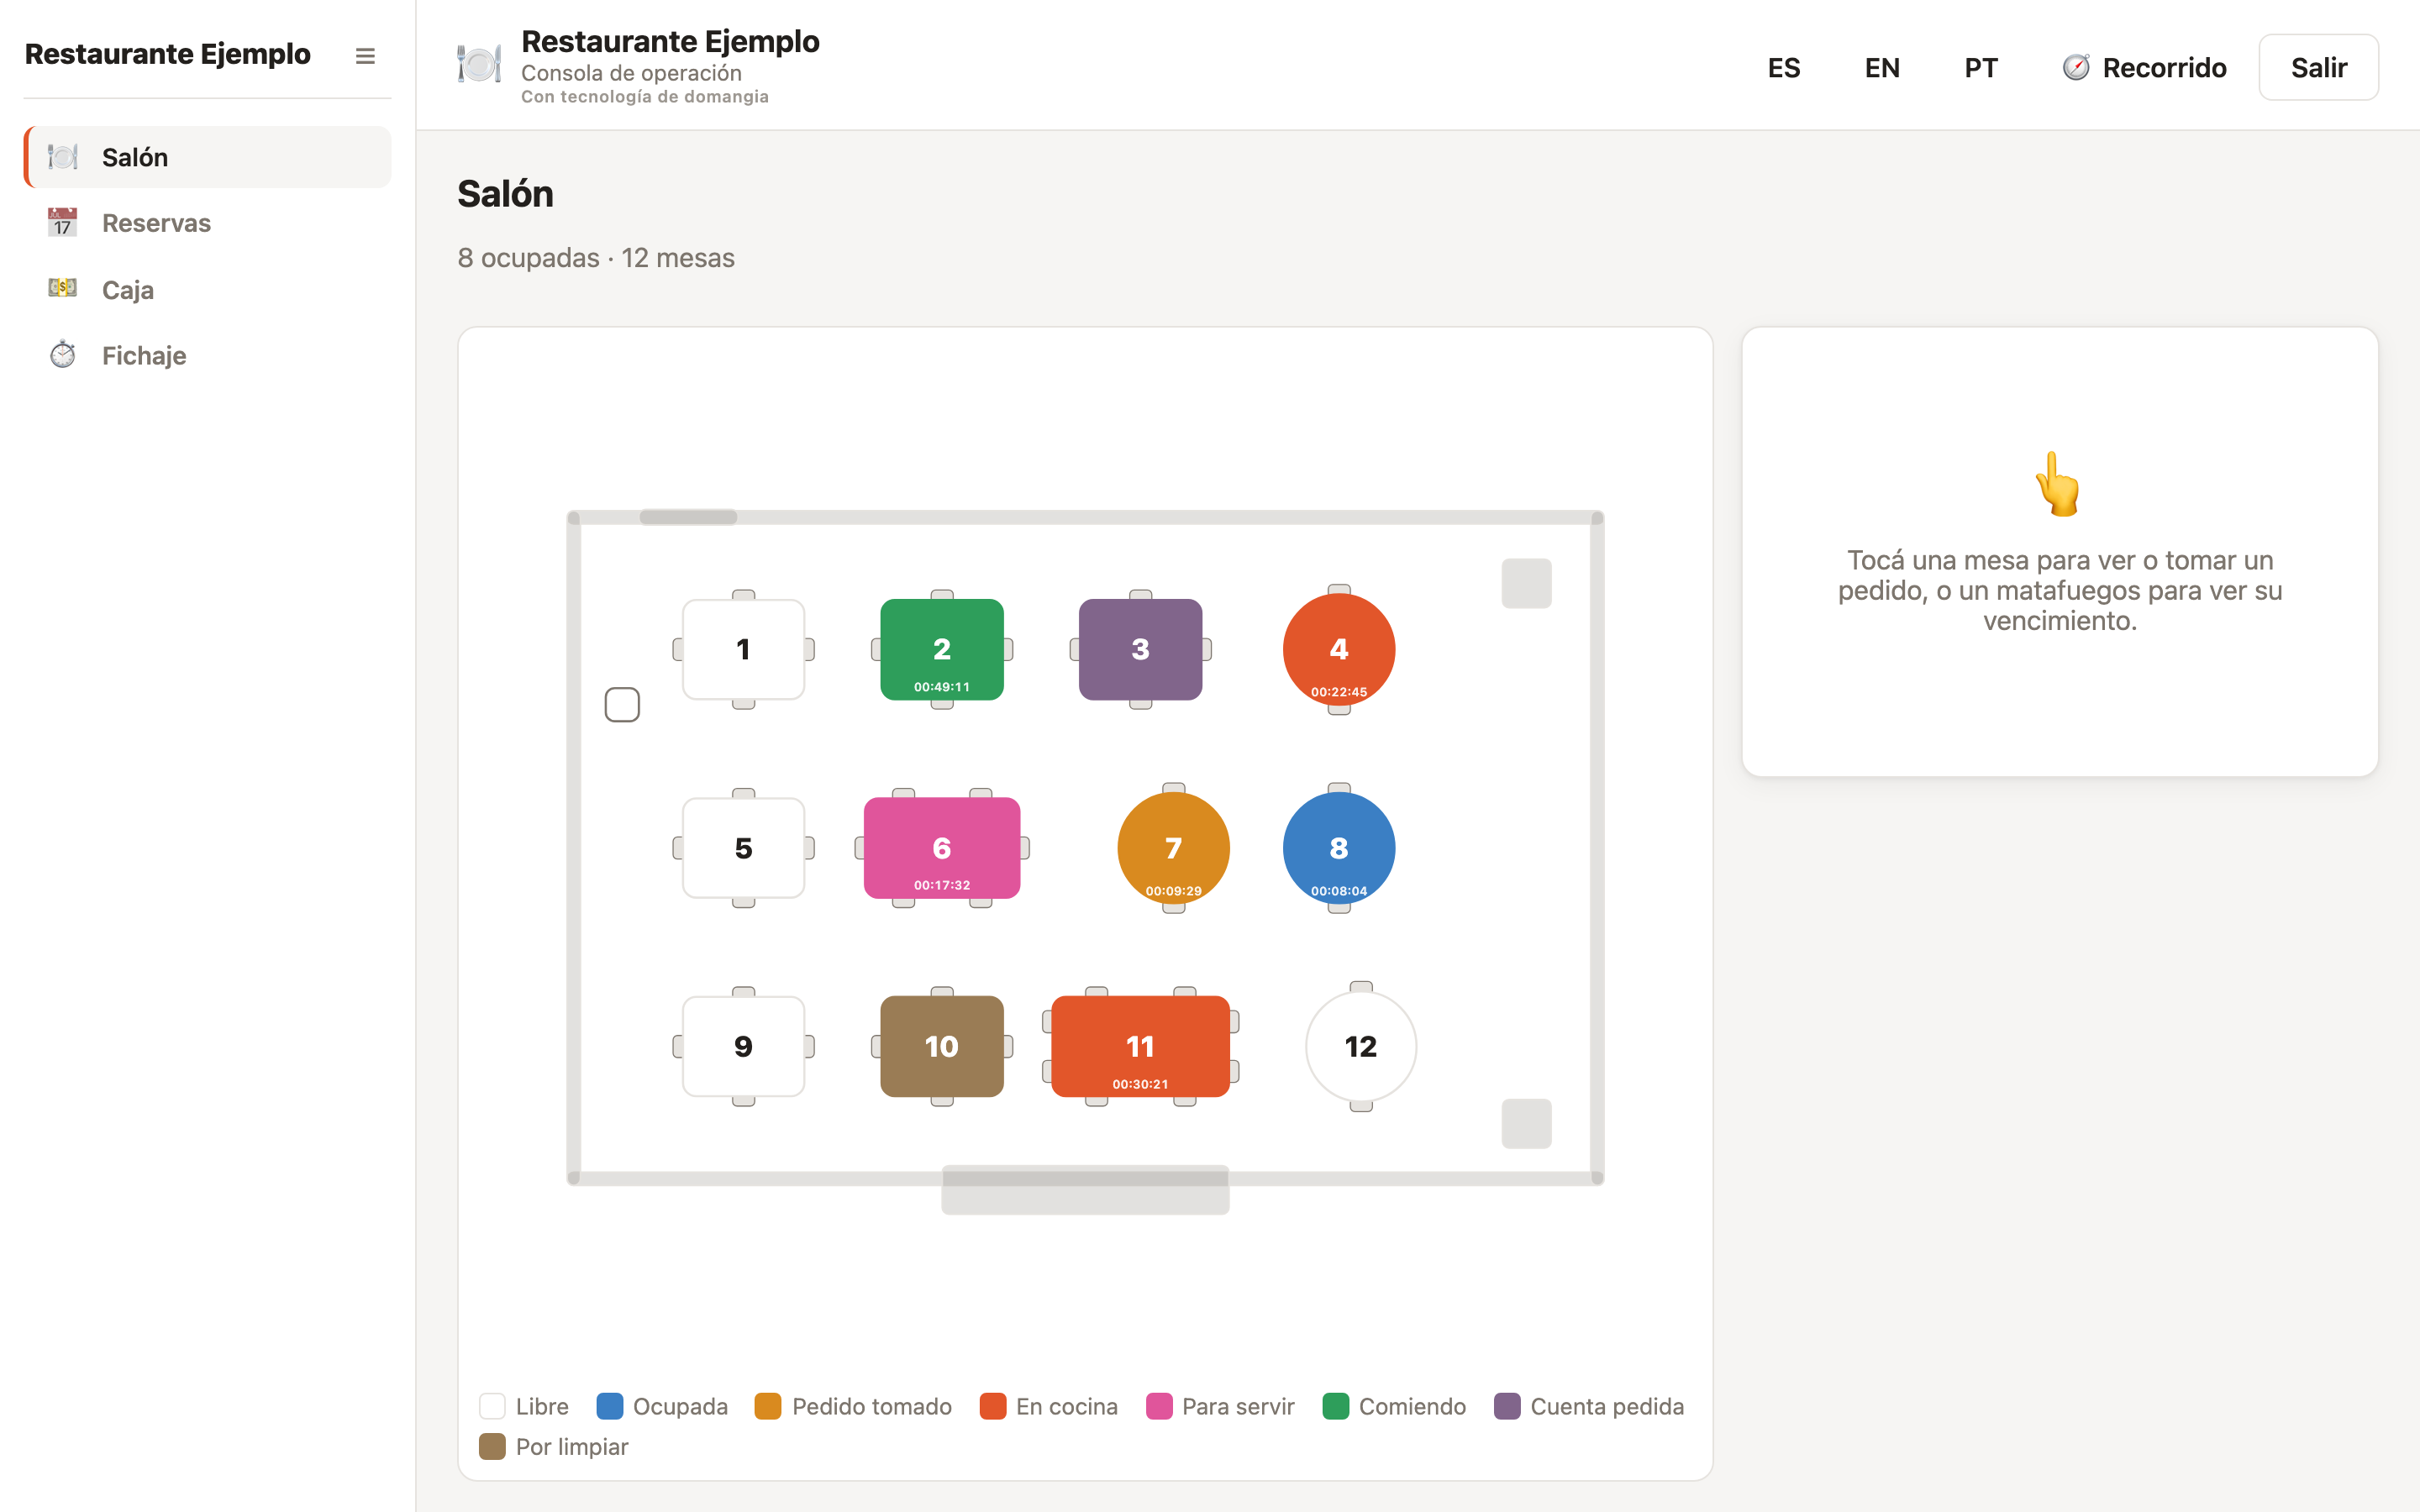Viewport: 2420px width, 1512px height.
Task: Click the Pedido tomado legend swatch
Action: click(768, 1406)
